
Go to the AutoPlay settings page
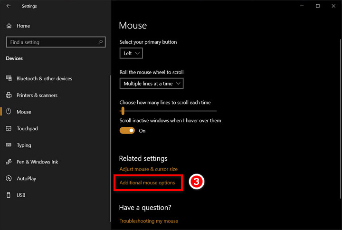[26, 179]
